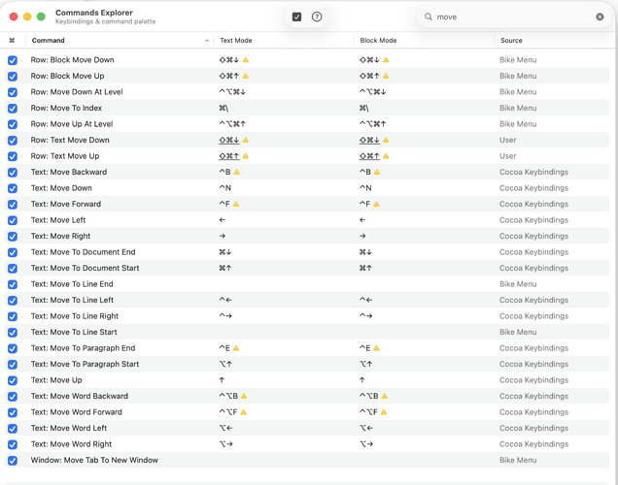Click warning icon beside Row: Block Move Down text shortcut
Viewport: 618px width, 485px height.
246,60
